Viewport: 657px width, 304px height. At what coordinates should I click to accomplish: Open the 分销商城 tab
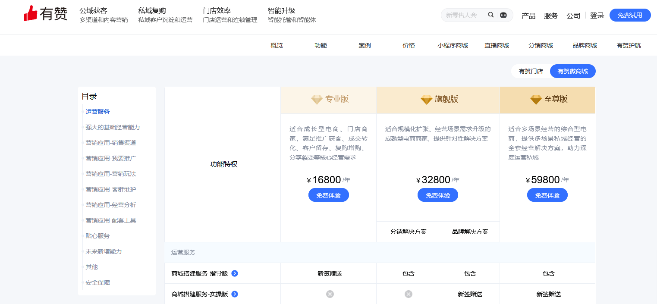541,45
